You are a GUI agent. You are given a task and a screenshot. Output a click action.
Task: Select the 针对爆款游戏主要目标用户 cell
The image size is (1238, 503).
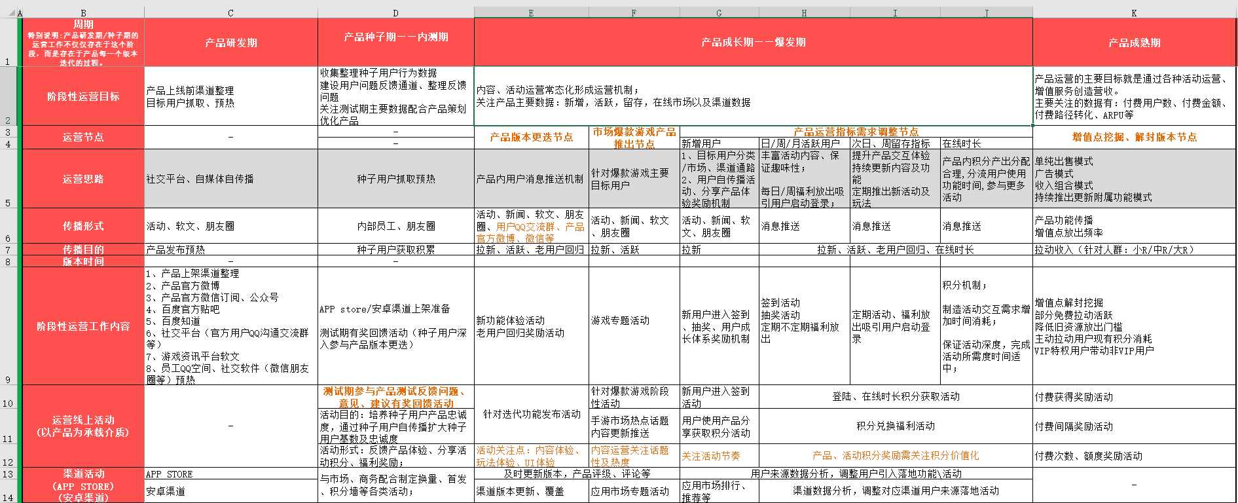pos(634,179)
